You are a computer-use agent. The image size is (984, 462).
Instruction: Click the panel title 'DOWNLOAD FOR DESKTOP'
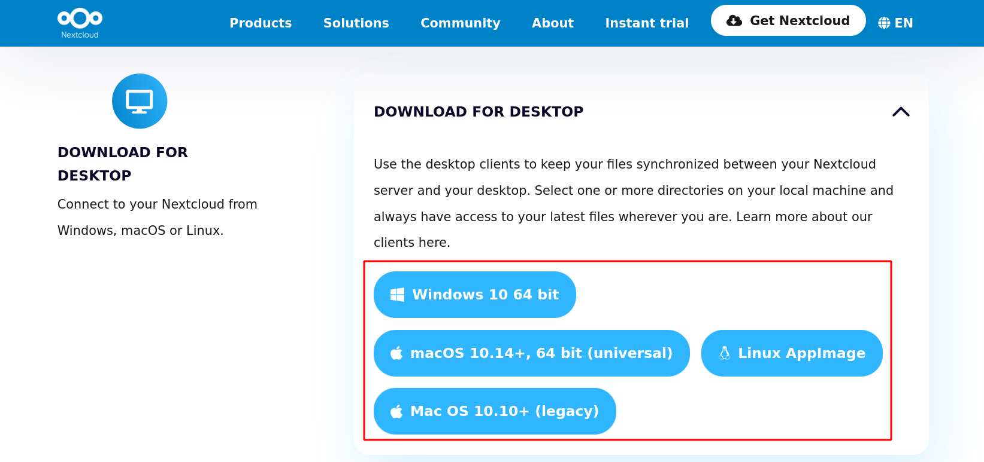[x=479, y=112]
